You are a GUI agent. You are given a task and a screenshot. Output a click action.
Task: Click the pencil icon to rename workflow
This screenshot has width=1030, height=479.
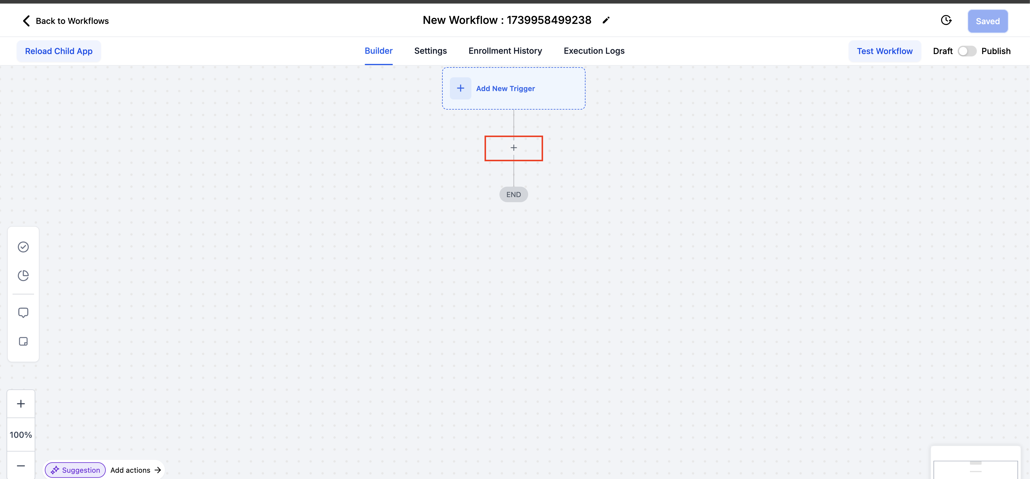pyautogui.click(x=606, y=20)
